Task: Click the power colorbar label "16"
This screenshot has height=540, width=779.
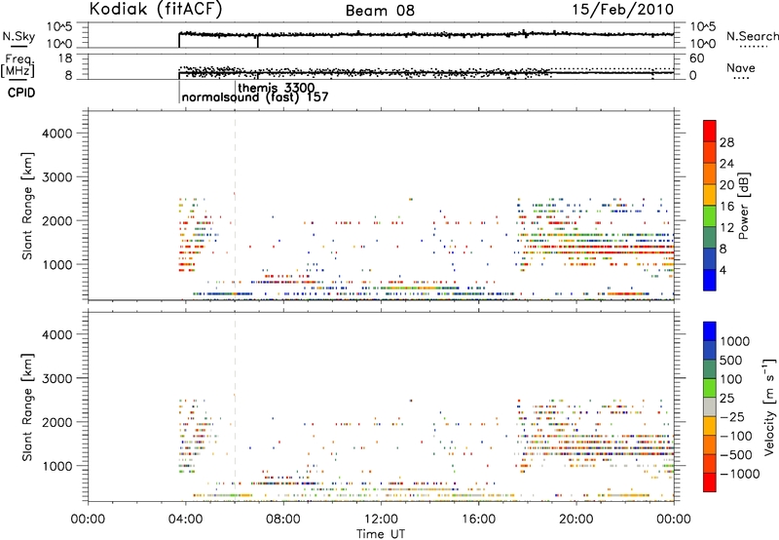Action: coord(726,207)
